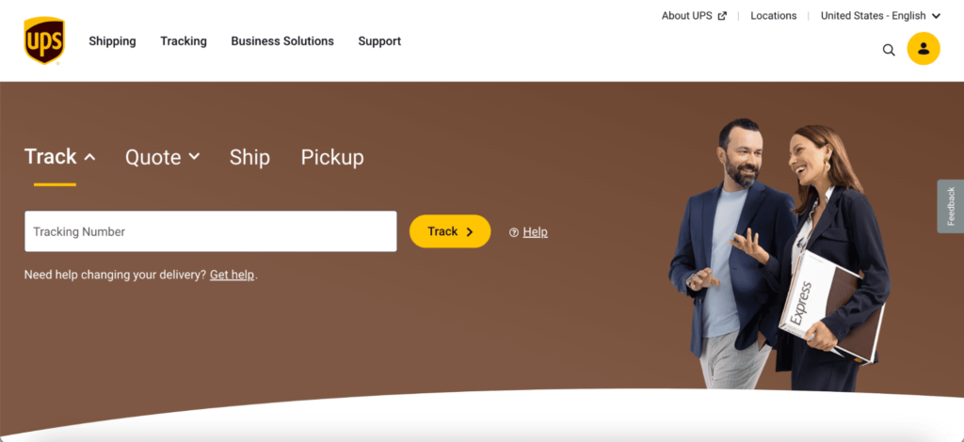Click the external link icon beside About UPS

click(722, 16)
